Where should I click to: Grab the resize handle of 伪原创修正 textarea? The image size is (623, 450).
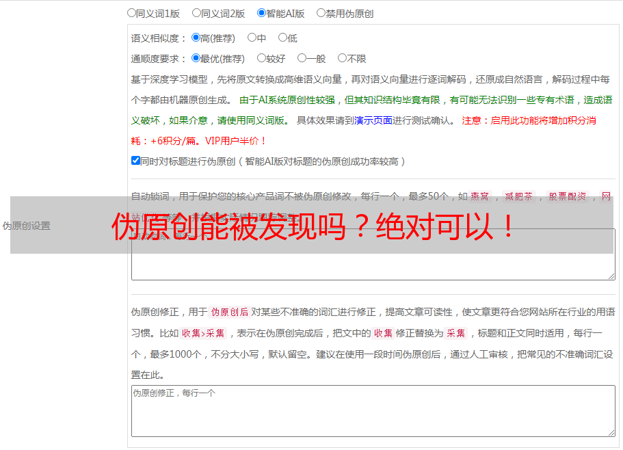pos(611,433)
